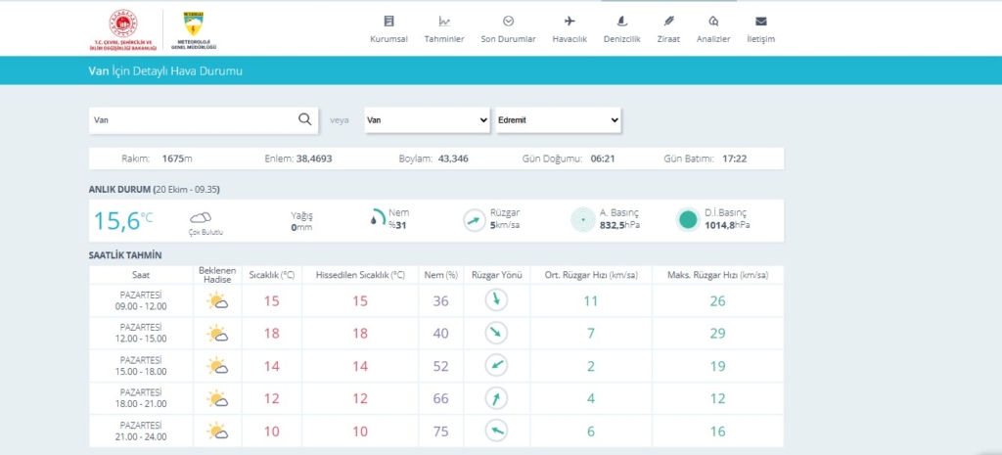Expand the Edremit district dropdown

tap(558, 119)
